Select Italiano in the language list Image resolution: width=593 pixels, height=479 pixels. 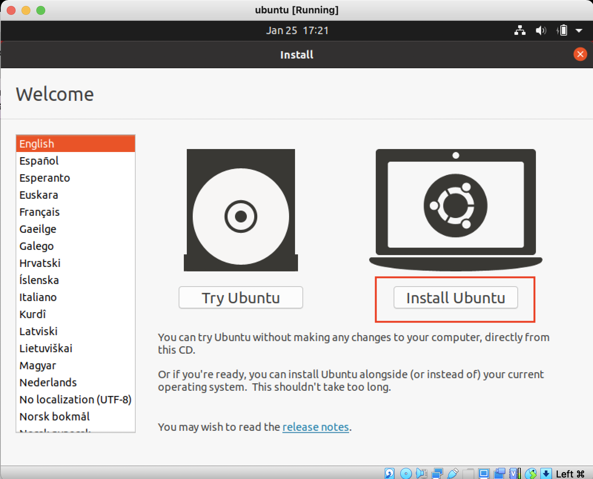(x=76, y=297)
